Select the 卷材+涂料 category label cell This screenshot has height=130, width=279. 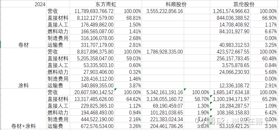[x=23, y=126]
